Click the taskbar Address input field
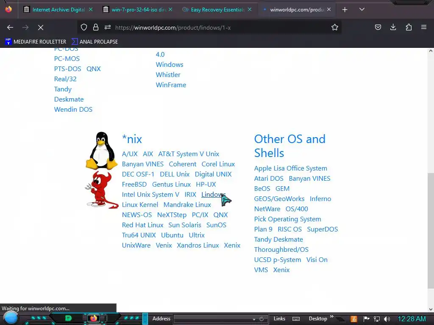 click(213, 319)
